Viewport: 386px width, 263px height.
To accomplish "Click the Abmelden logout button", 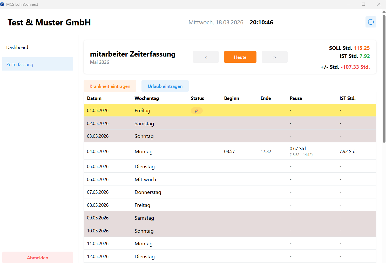I will tap(38, 258).
